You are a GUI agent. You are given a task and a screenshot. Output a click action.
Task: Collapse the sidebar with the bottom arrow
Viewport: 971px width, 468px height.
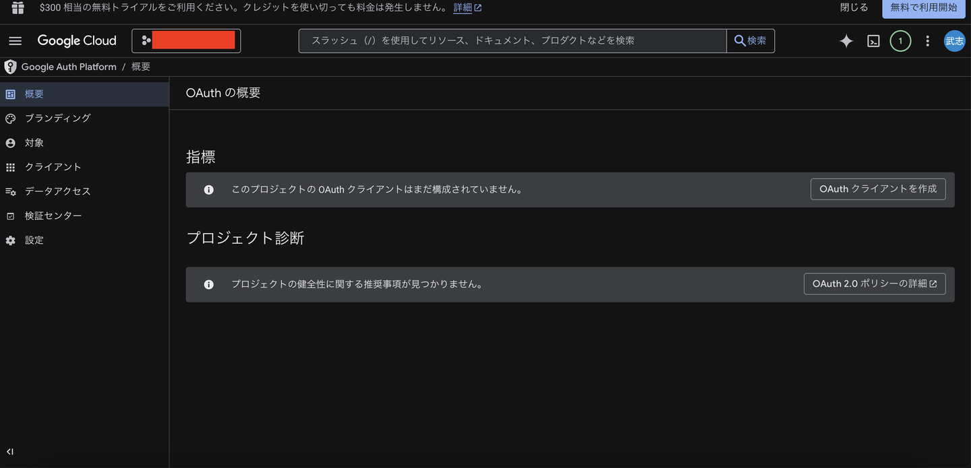10,452
